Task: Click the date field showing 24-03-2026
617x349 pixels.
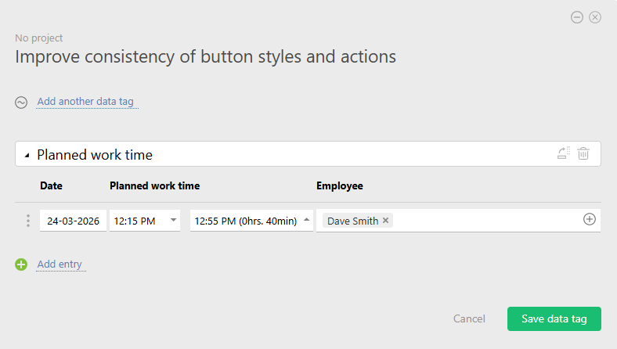Action: coord(73,221)
